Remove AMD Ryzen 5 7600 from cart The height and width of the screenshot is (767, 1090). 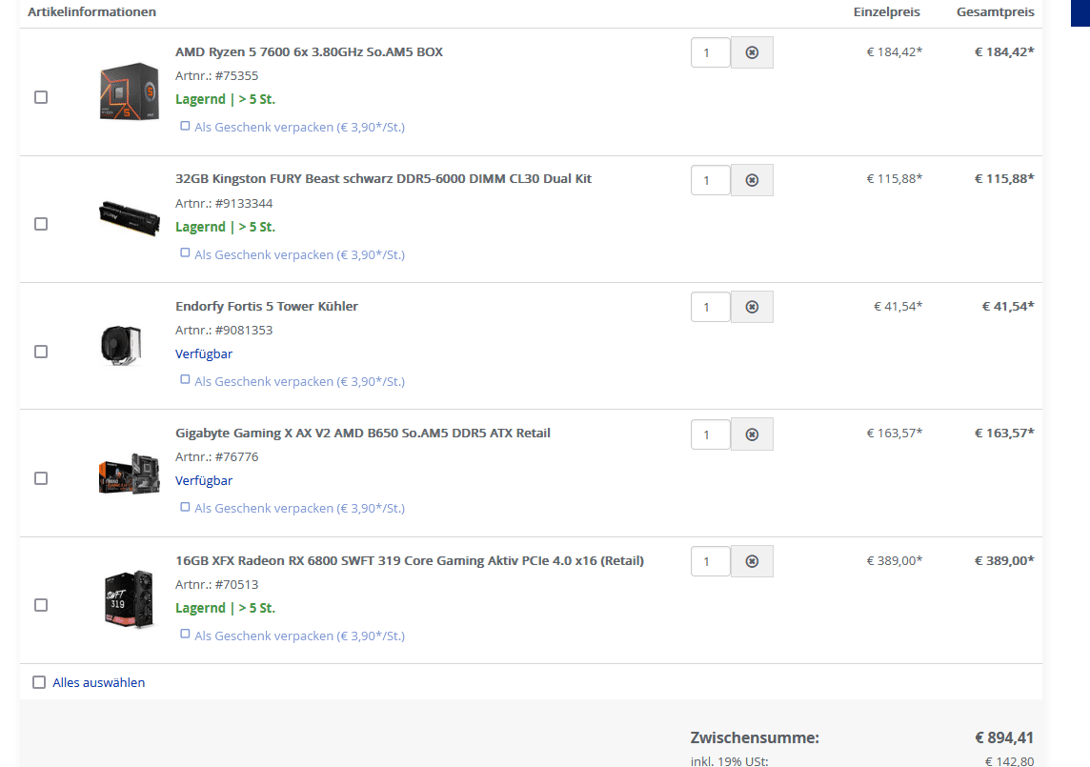click(752, 52)
